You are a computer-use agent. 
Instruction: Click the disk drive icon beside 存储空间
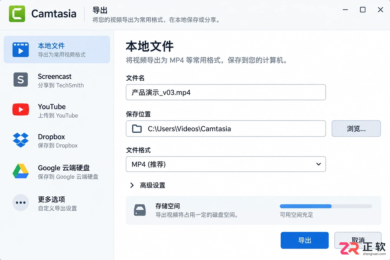tap(140, 210)
